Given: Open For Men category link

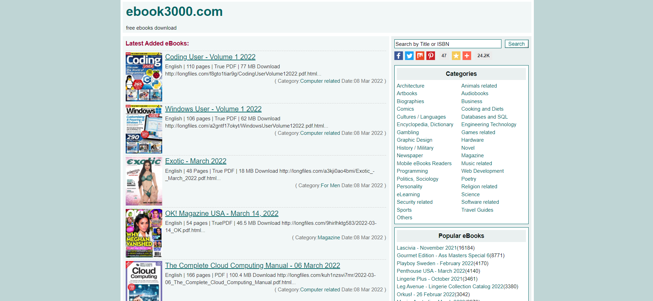Looking at the screenshot, I should (330, 185).
